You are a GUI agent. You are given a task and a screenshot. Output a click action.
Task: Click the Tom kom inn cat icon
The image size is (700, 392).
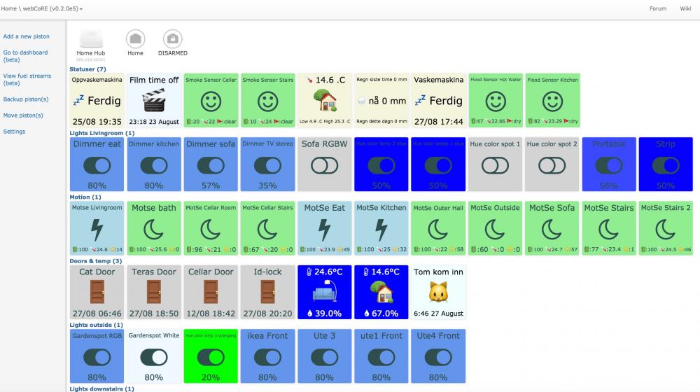point(438,292)
